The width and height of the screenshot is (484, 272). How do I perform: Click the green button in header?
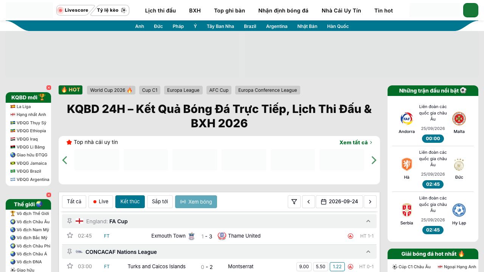471,10
